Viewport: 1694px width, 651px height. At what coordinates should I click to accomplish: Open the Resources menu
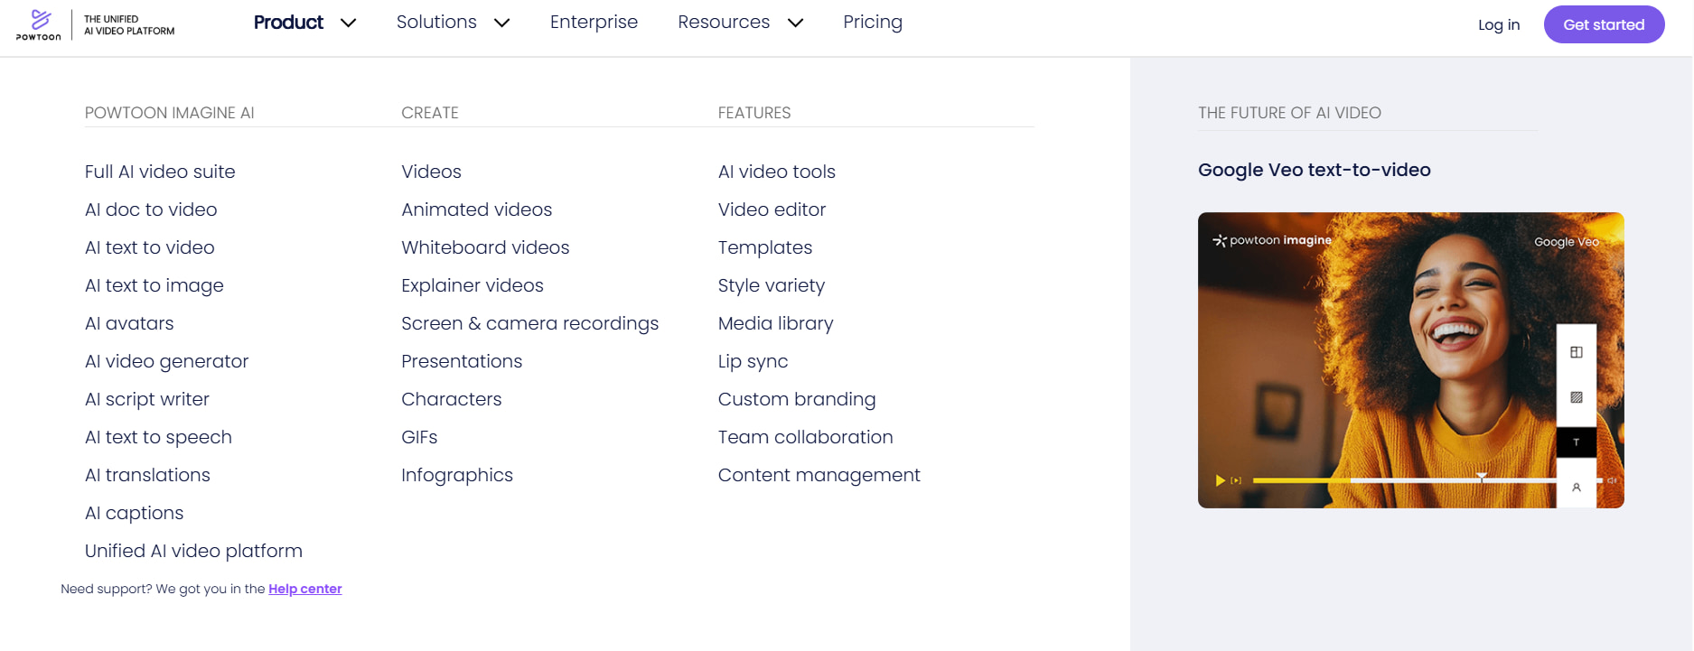(x=724, y=23)
